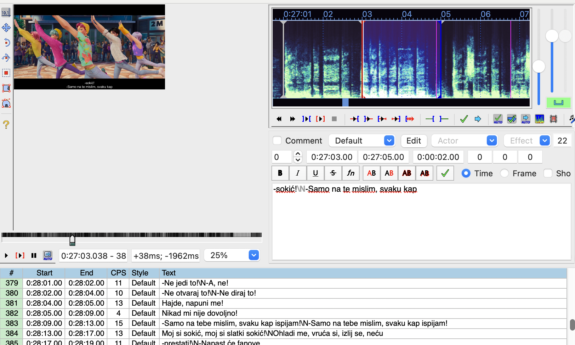Toggle video auto-scroll to selected line
This screenshot has width=575, height=345.
[x=48, y=256]
